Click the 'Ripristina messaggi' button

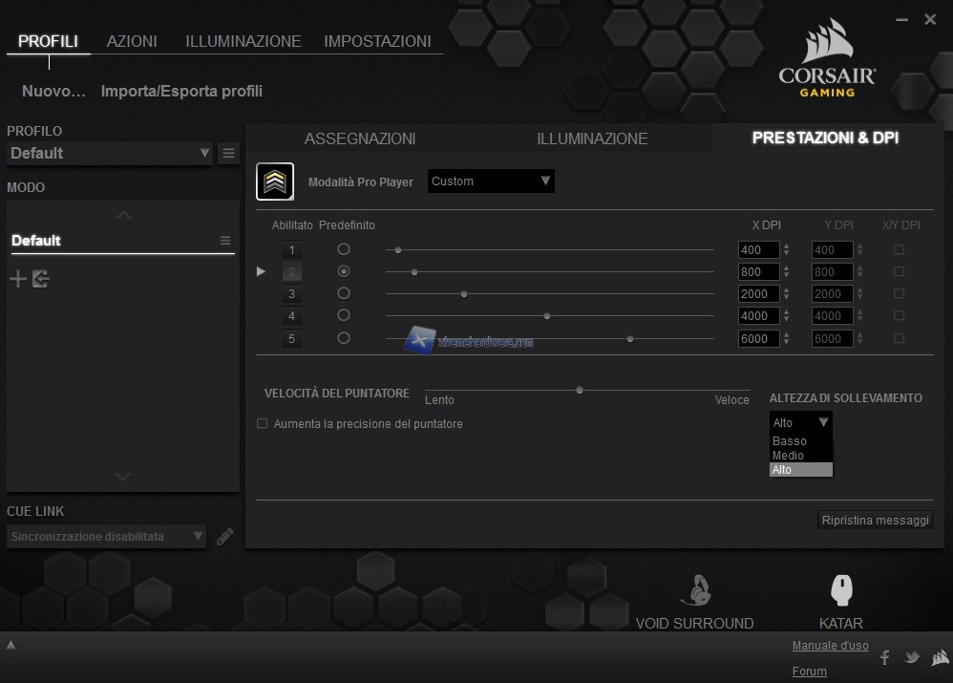point(875,521)
